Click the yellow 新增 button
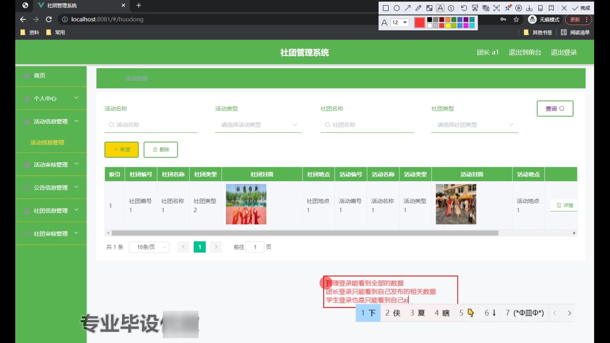Viewport: 610px width, 343px height. coord(121,150)
